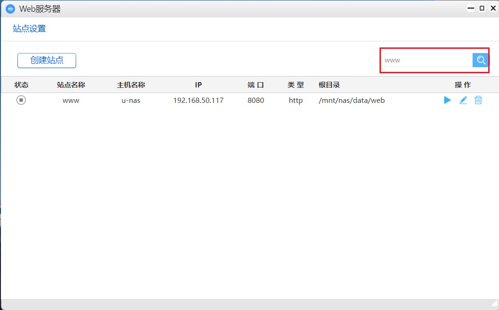Click the magnifier search button
499x310 pixels.
coord(481,60)
